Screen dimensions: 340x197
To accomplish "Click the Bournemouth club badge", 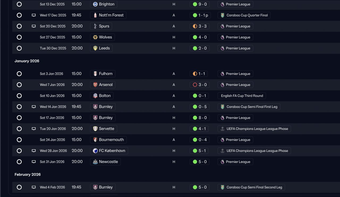I will tap(95, 140).
